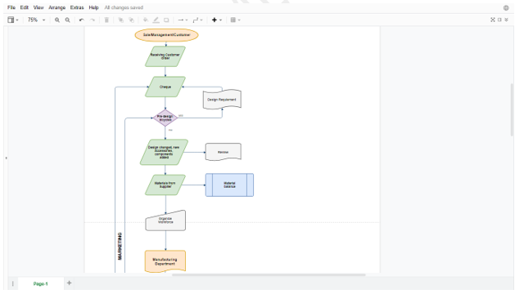Select the Design Requirement document shape
Viewport: 524px width, 294px height.
click(222, 100)
